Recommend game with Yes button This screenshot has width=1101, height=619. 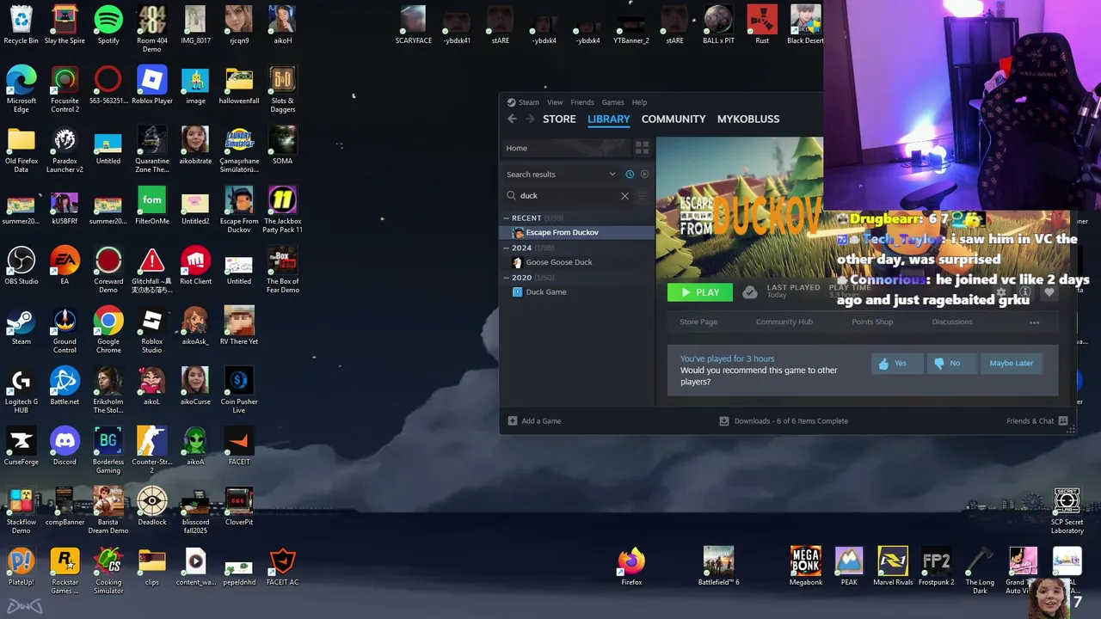897,363
